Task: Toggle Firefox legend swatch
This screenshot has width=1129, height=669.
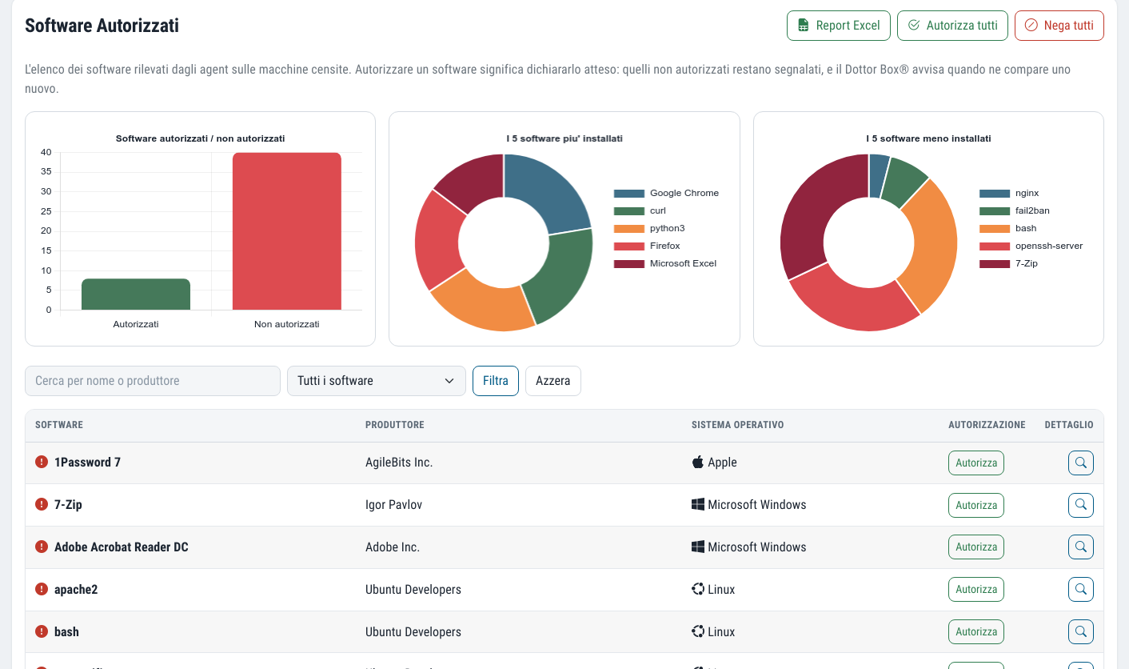Action: [x=629, y=246]
